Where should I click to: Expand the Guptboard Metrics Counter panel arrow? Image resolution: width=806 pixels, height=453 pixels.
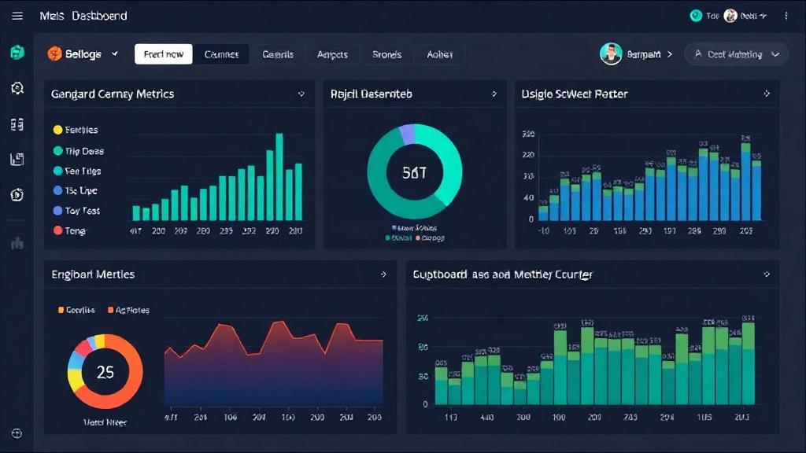click(x=767, y=274)
